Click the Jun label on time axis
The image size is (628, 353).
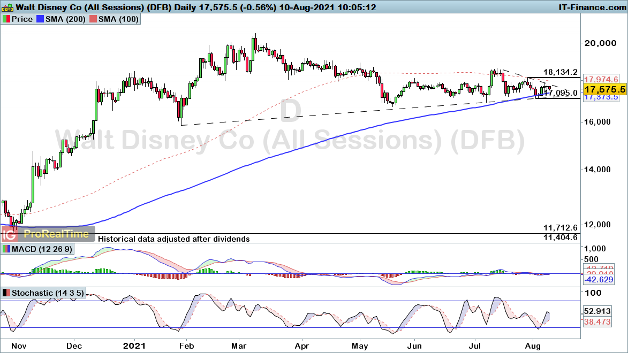pos(414,346)
